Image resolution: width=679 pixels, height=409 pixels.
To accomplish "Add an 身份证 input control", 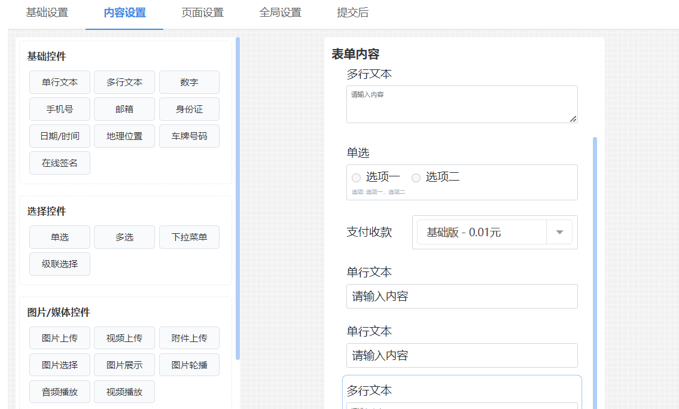I will coord(189,109).
